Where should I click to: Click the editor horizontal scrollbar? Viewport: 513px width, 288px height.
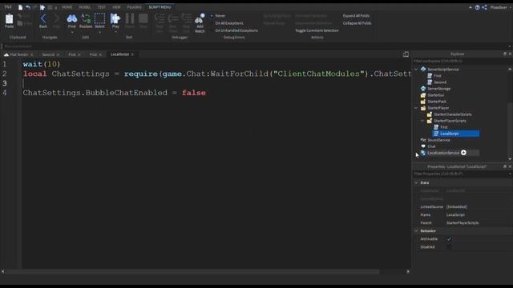[x=192, y=272]
